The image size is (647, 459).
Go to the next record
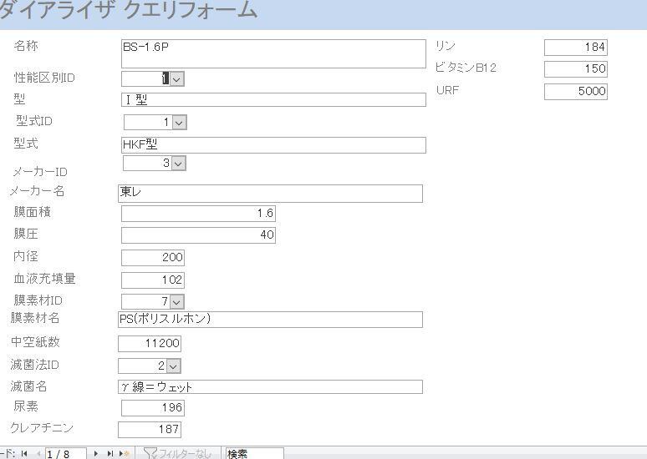pyautogui.click(x=96, y=453)
